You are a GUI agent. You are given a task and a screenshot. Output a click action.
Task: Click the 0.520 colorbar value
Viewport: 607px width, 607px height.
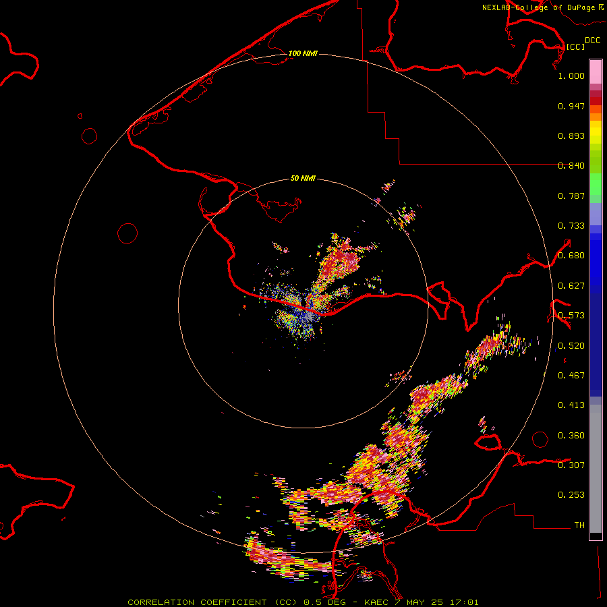tap(571, 346)
